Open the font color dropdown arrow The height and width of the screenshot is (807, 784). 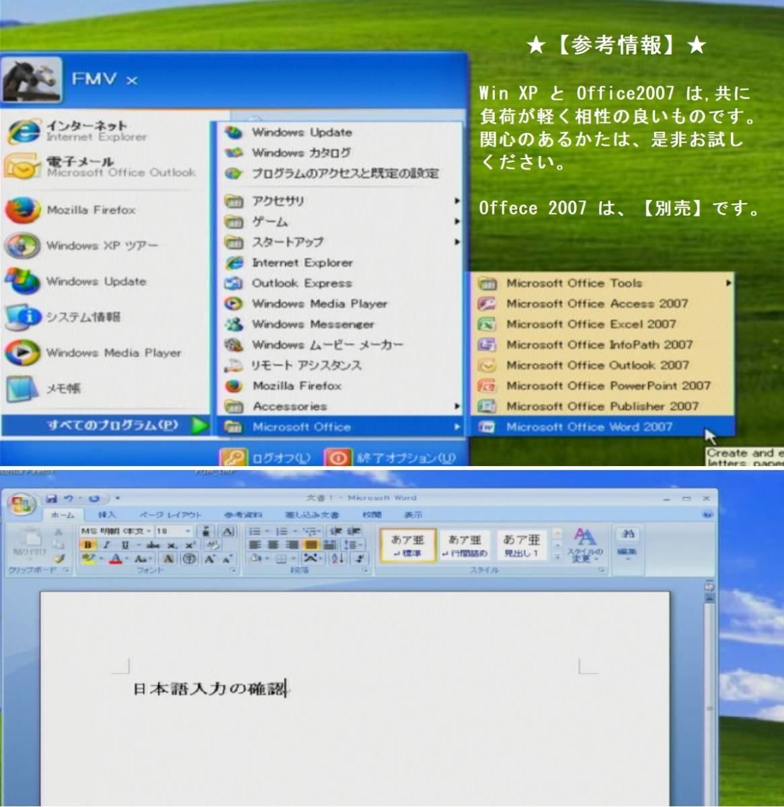point(126,558)
